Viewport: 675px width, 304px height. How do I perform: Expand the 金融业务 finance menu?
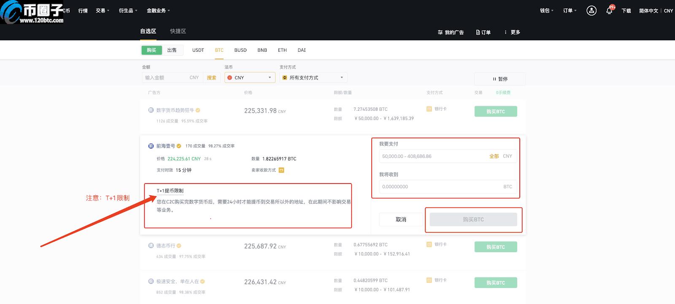(x=158, y=11)
